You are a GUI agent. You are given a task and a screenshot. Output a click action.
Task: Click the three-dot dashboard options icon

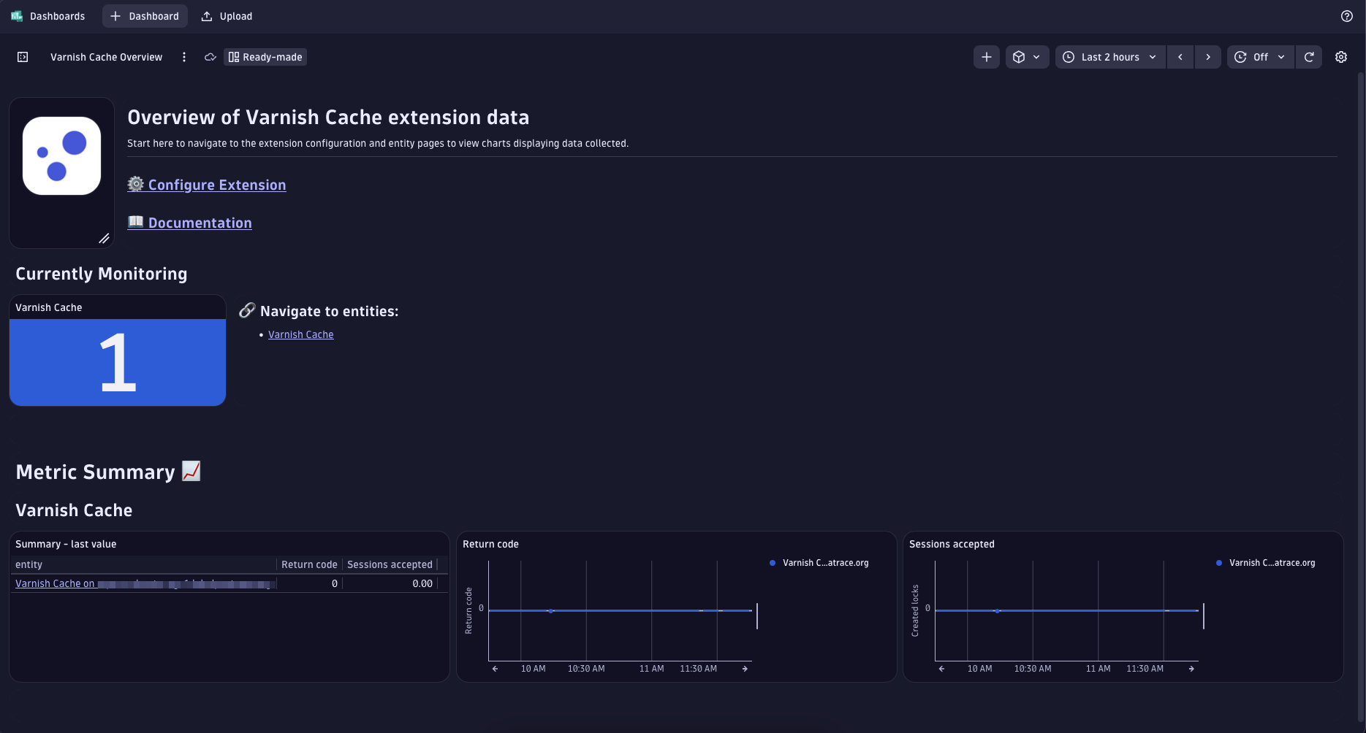point(183,56)
